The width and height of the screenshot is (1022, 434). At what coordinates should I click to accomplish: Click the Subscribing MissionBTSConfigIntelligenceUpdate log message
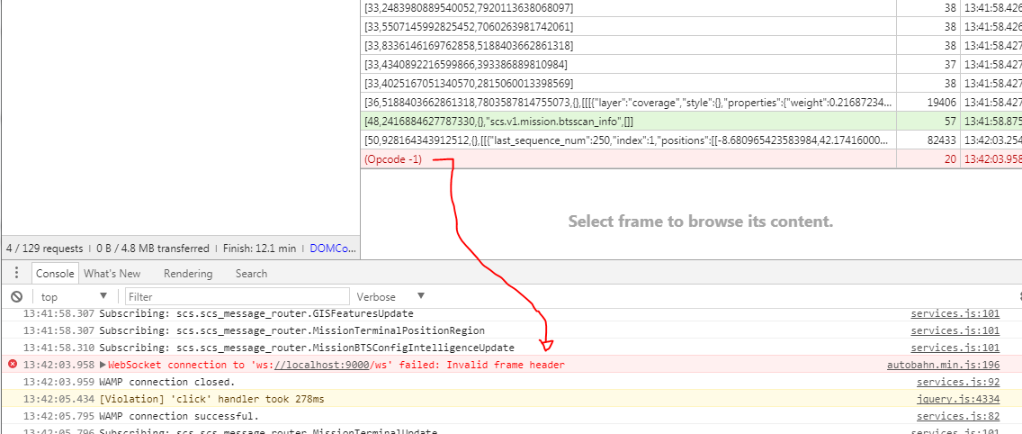coord(307,348)
